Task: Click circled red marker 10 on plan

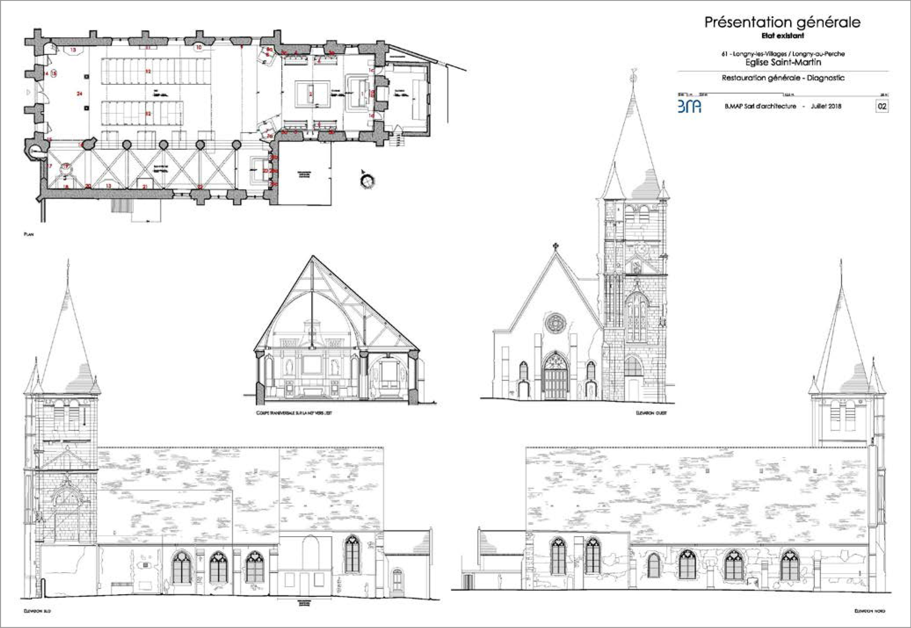Action: [199, 47]
